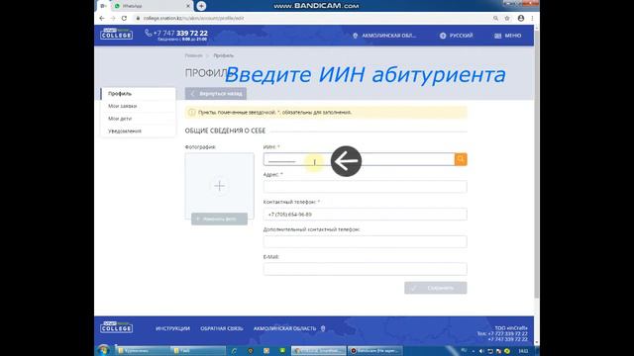Click the footer College logo
The image size is (634, 356).
[117, 327]
